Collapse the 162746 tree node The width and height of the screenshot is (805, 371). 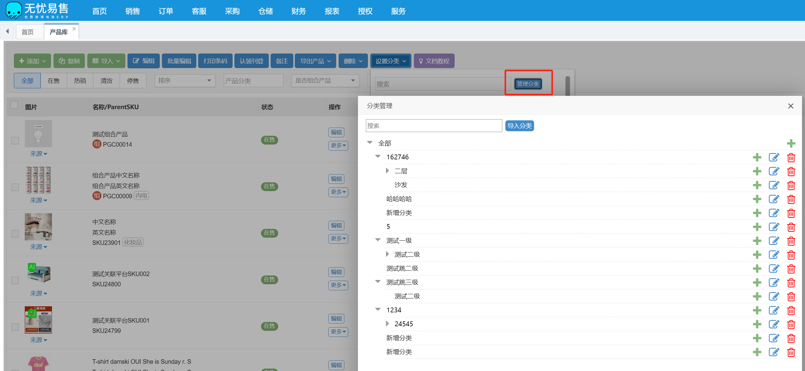coord(378,156)
